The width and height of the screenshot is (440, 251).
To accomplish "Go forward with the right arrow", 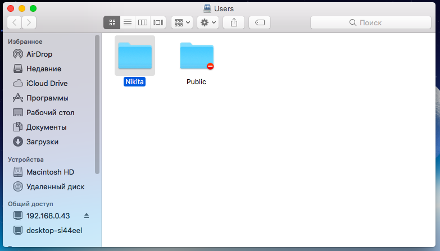I will point(29,22).
